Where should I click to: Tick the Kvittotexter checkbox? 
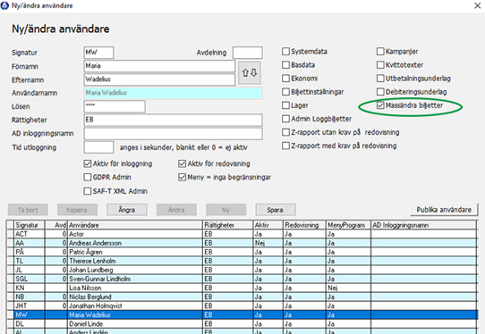click(380, 65)
